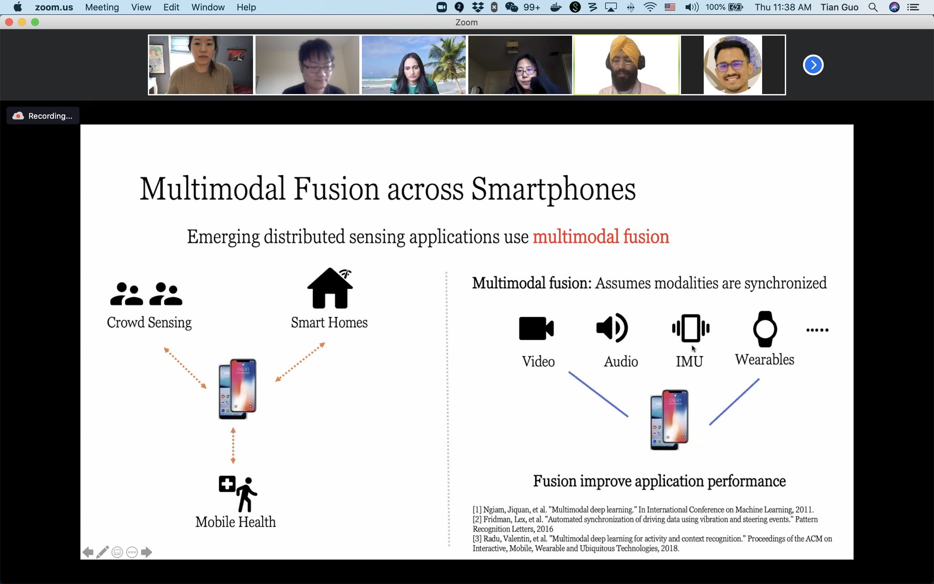This screenshot has width=934, height=584.
Task: Click the previous slide arrow
Action: click(x=88, y=552)
